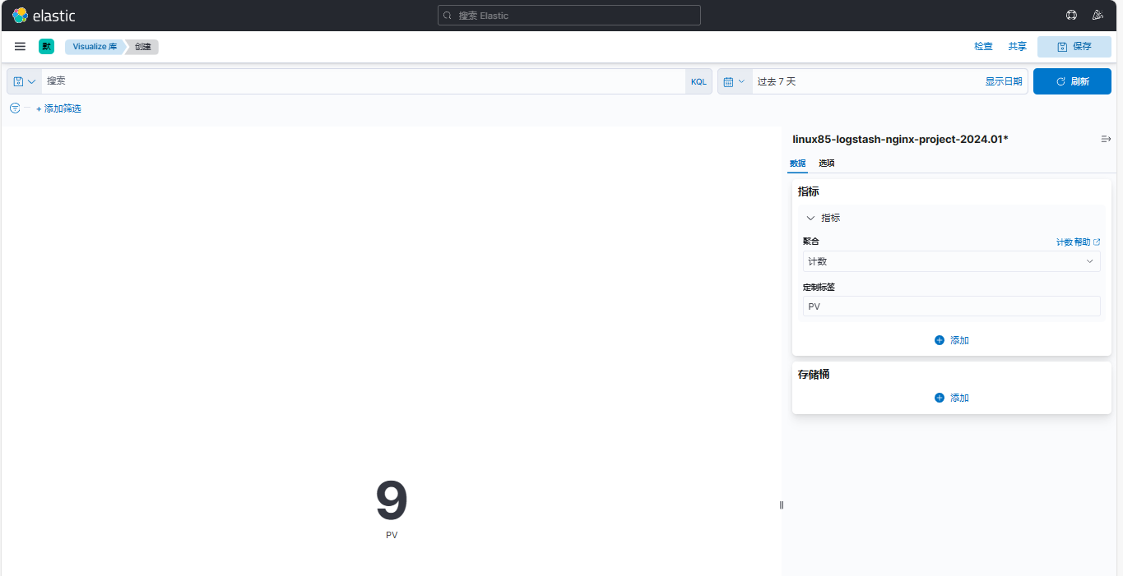Viewport: 1123px width, 576px height.
Task: Click the 保存 save button
Action: coord(1074,47)
